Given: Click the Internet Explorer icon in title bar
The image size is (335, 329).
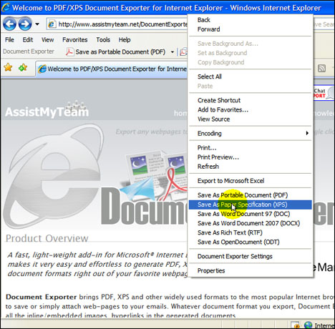Looking at the screenshot, I should pos(5,7).
